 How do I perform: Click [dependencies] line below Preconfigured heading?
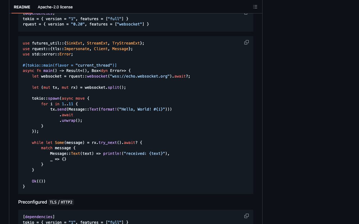pyautogui.click(x=39, y=217)
